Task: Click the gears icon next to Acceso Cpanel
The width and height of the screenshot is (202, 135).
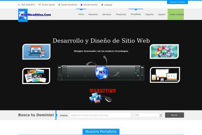Action: (40, 5)
